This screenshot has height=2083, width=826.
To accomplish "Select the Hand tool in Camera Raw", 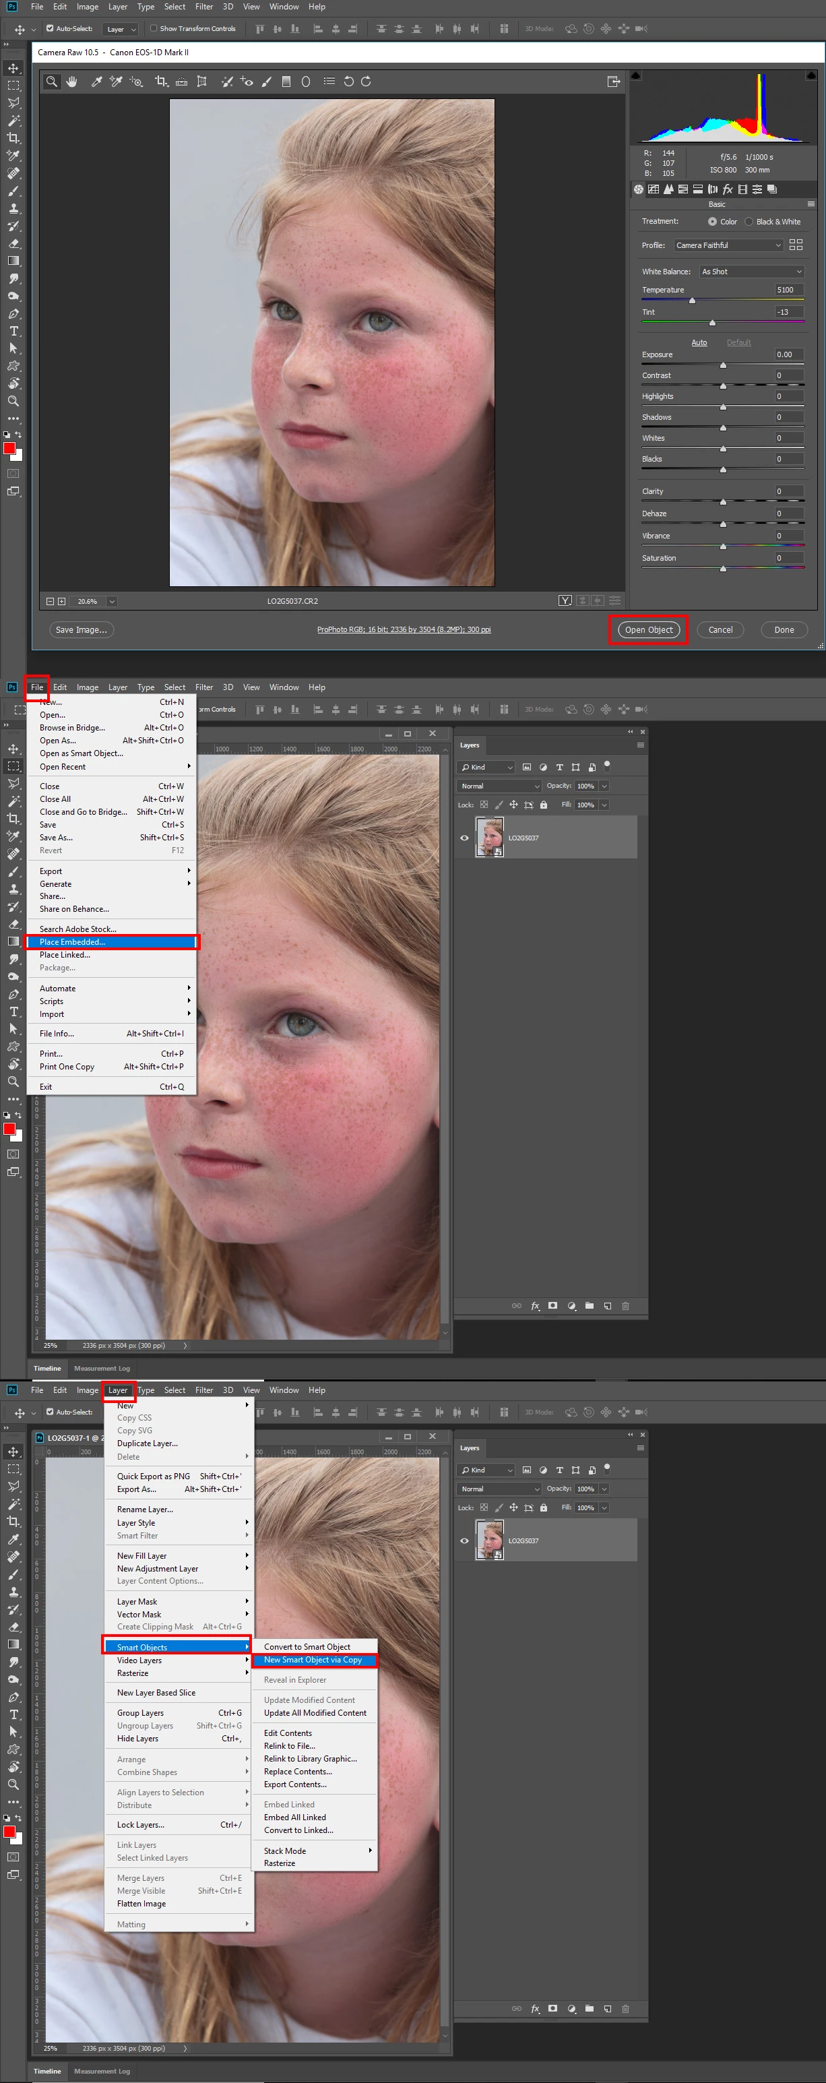I will [x=72, y=82].
